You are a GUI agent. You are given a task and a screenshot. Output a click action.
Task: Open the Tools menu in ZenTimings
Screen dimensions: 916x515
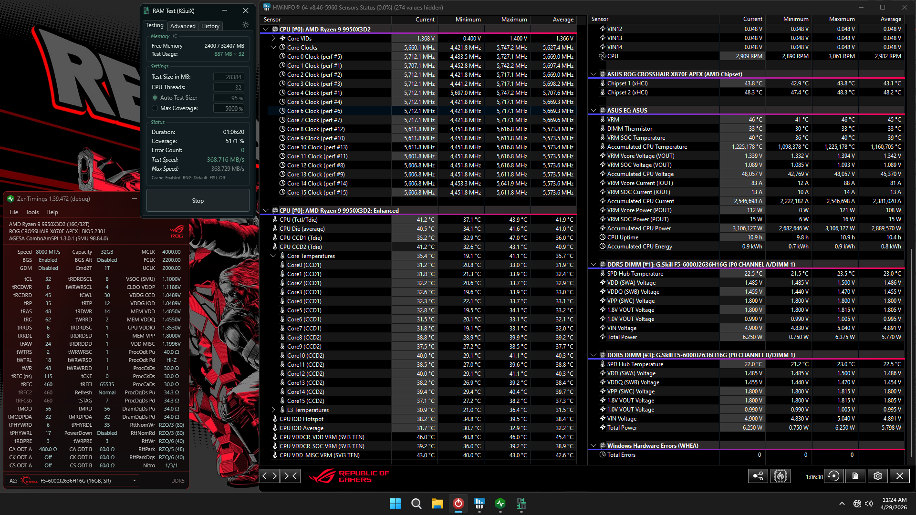(32, 212)
